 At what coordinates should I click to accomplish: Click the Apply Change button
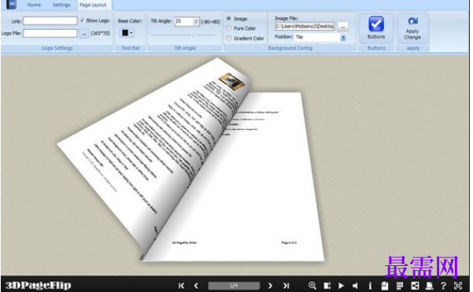(412, 28)
